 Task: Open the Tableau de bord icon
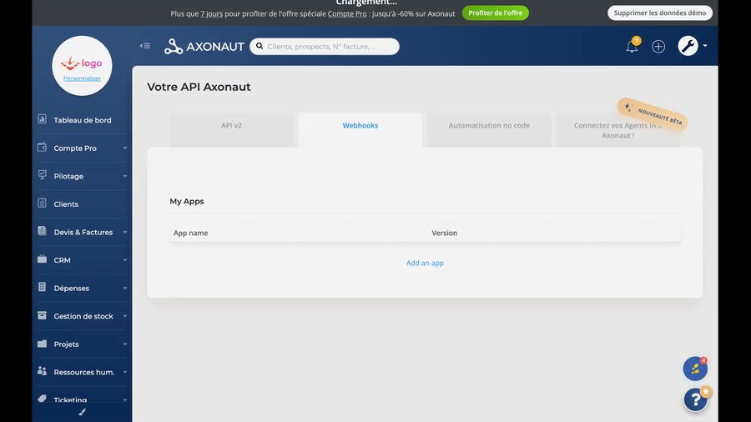click(43, 119)
